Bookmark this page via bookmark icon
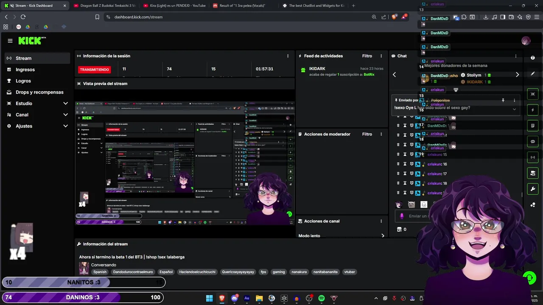 tap(97, 17)
